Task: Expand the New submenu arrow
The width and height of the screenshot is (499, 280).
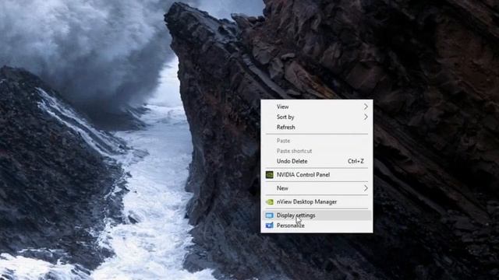Action: pos(366,188)
